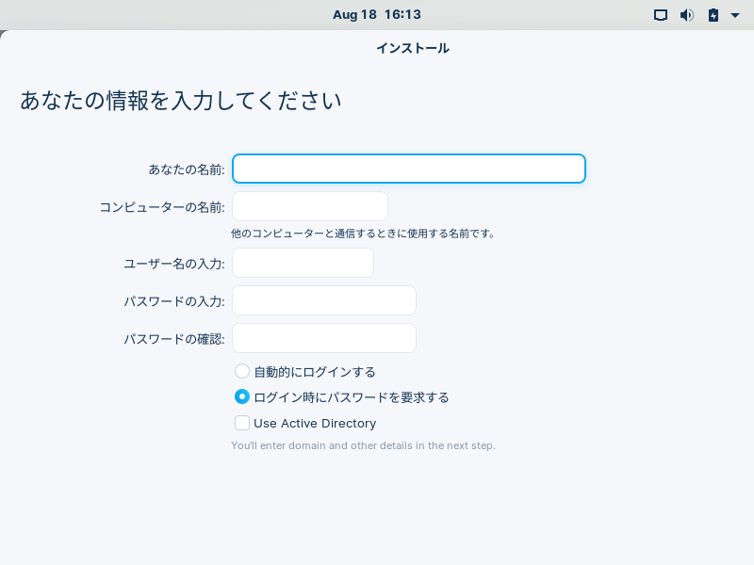Click the volume speaker icon

(x=686, y=15)
